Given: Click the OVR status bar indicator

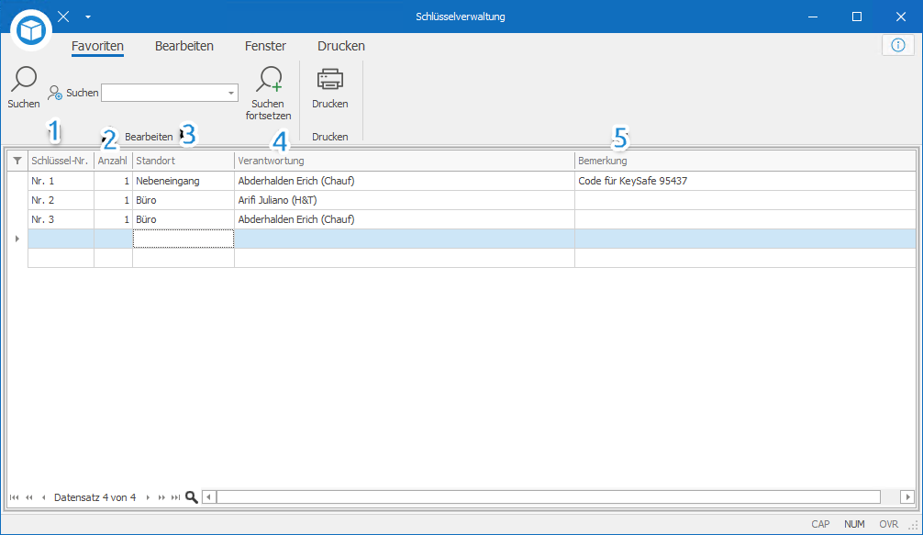Looking at the screenshot, I should (x=889, y=524).
